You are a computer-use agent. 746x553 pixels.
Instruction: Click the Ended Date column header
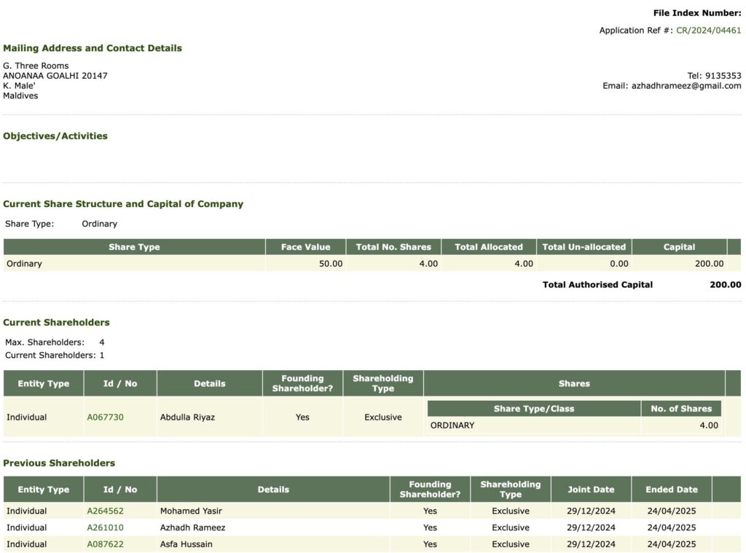coord(671,490)
